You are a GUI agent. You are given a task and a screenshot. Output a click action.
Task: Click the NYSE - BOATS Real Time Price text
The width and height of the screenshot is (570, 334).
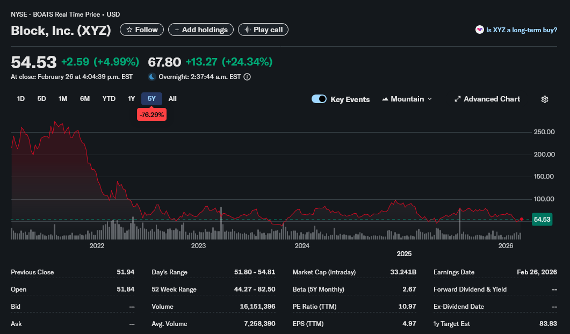point(55,14)
